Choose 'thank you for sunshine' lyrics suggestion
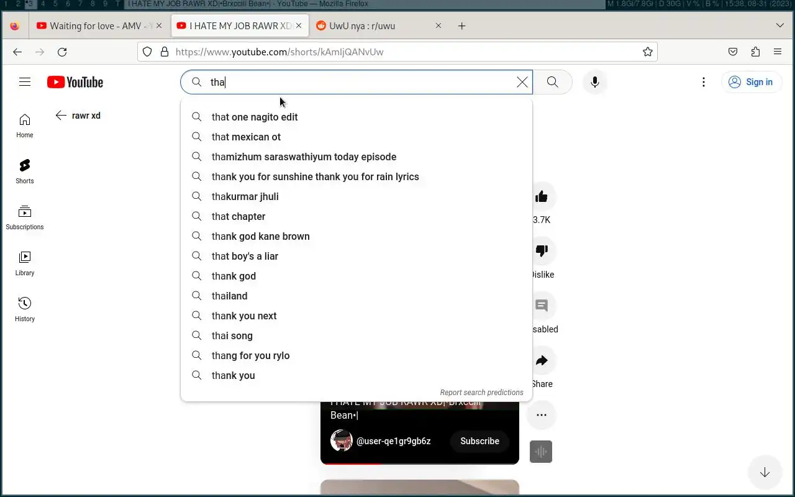 [x=357, y=176]
